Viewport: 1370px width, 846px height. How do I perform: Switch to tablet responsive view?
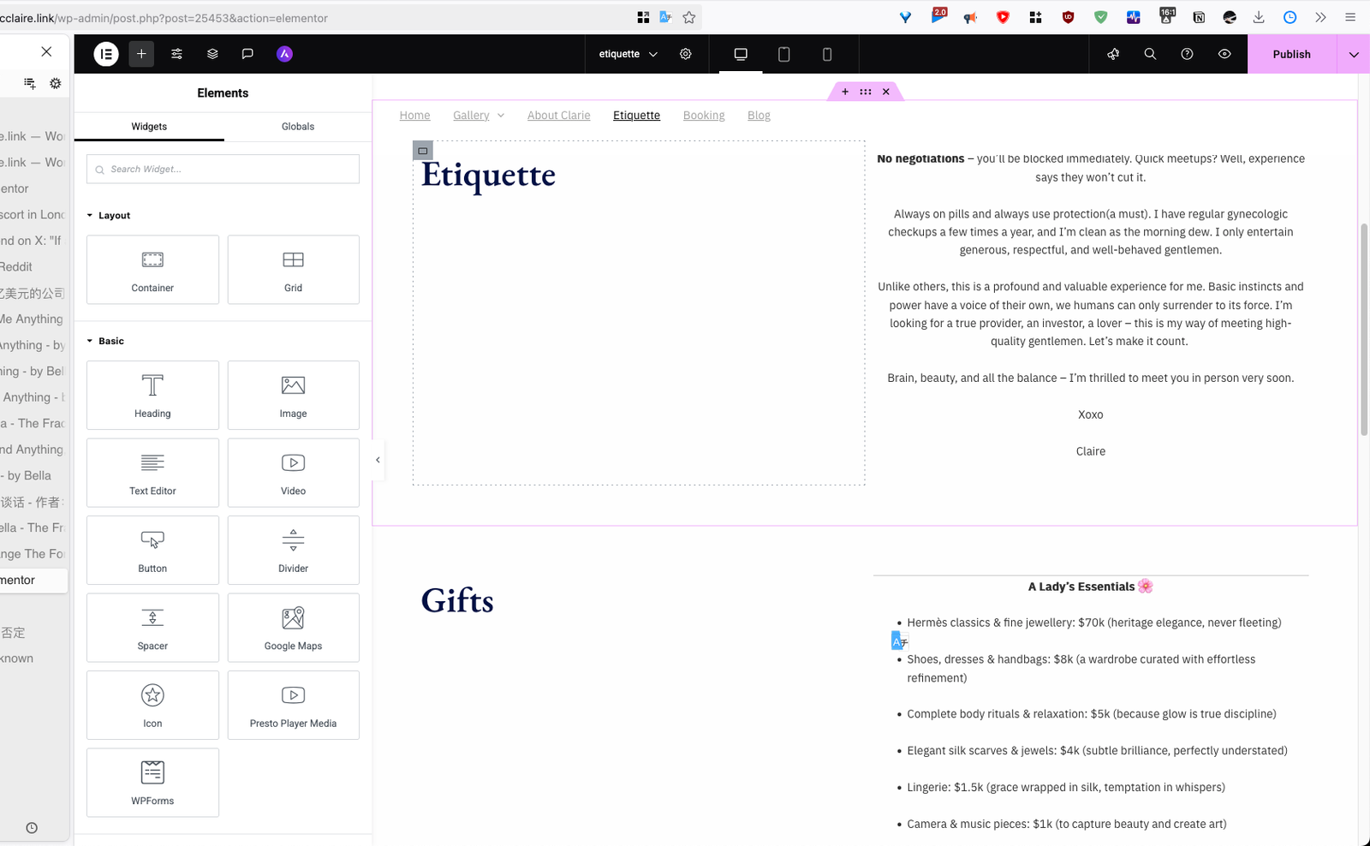pos(783,54)
